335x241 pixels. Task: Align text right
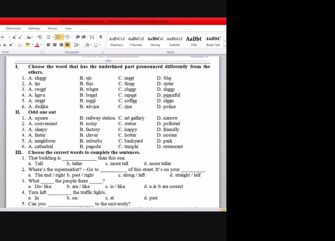(61, 45)
